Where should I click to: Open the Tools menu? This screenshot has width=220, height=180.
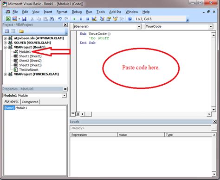pos(101,12)
